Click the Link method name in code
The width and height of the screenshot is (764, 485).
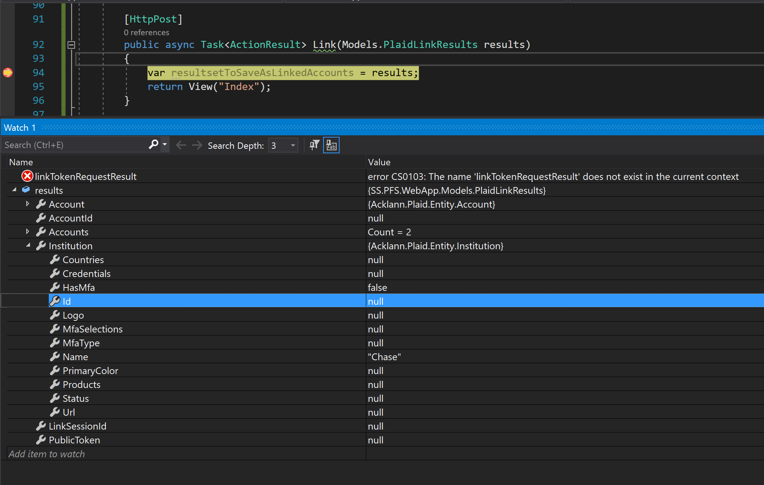pos(324,44)
